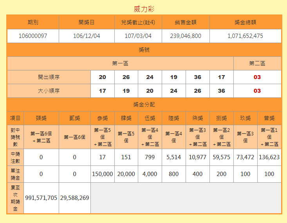Click the 捌獎 column header

tap(222, 118)
